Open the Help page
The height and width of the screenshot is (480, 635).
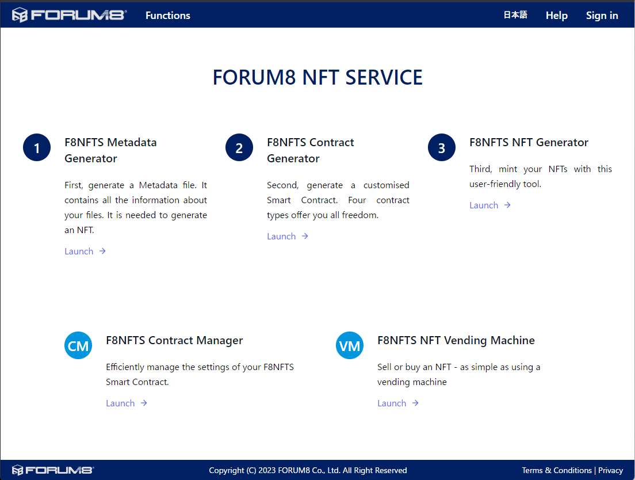556,16
